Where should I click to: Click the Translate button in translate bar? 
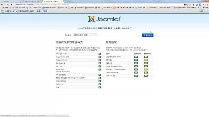click(x=39, y=11)
